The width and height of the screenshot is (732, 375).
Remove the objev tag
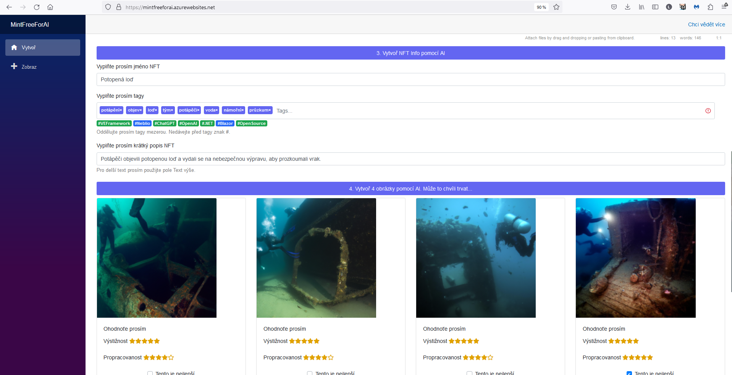pos(141,110)
